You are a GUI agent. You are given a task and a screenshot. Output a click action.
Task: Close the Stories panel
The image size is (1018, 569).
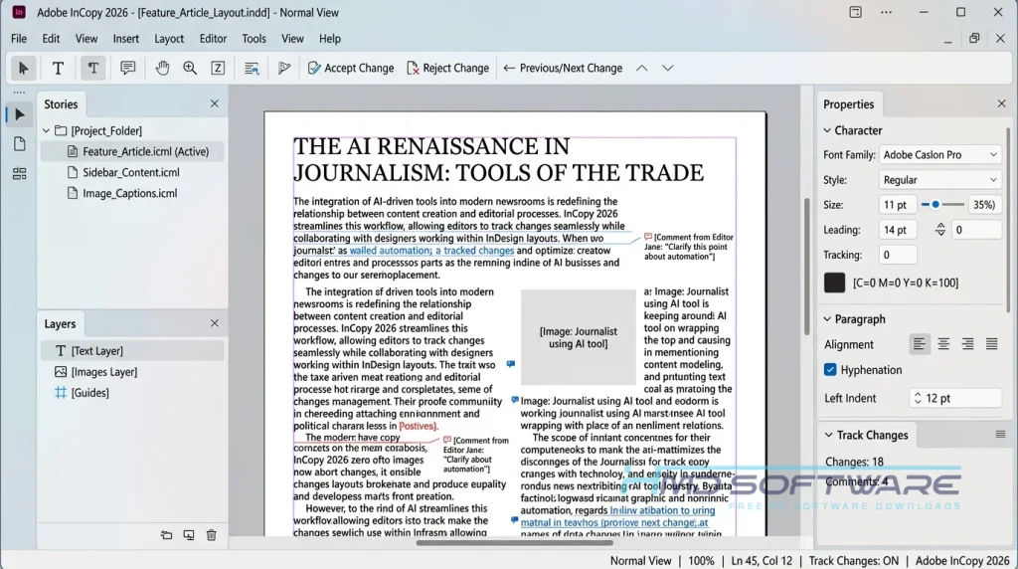[215, 103]
